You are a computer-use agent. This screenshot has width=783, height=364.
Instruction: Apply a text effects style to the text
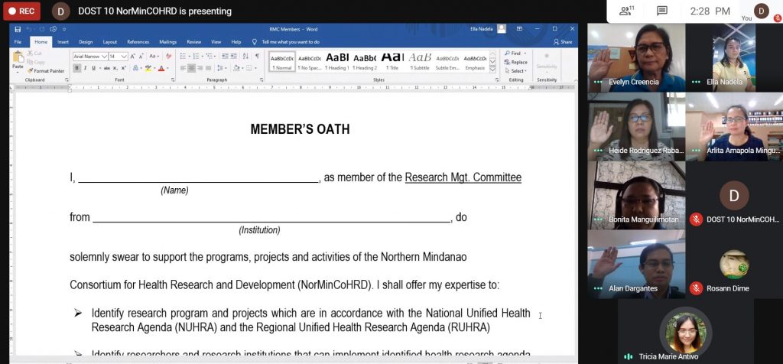click(x=135, y=68)
